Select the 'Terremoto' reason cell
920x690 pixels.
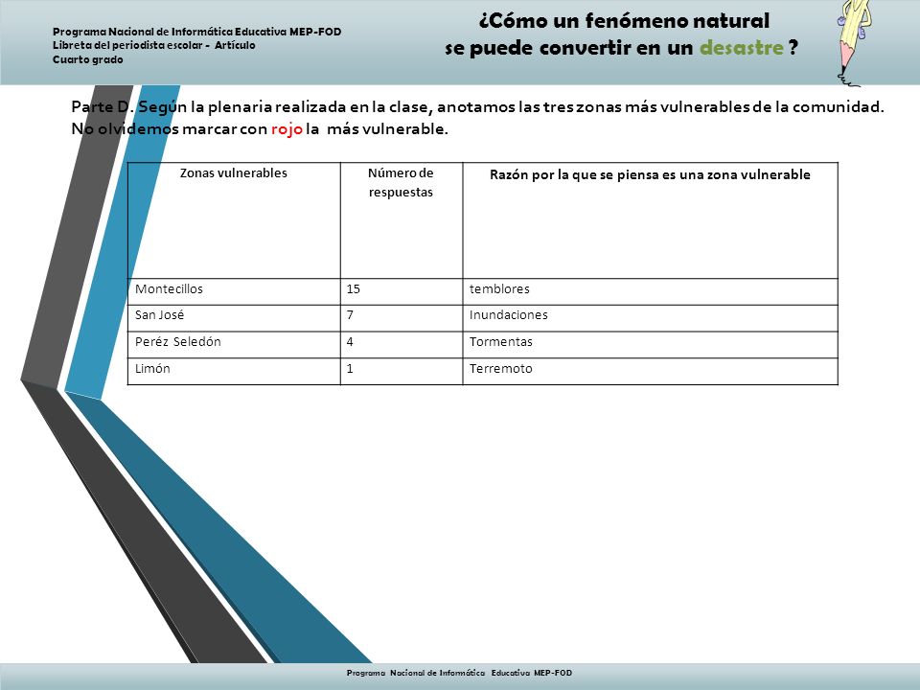(x=650, y=372)
